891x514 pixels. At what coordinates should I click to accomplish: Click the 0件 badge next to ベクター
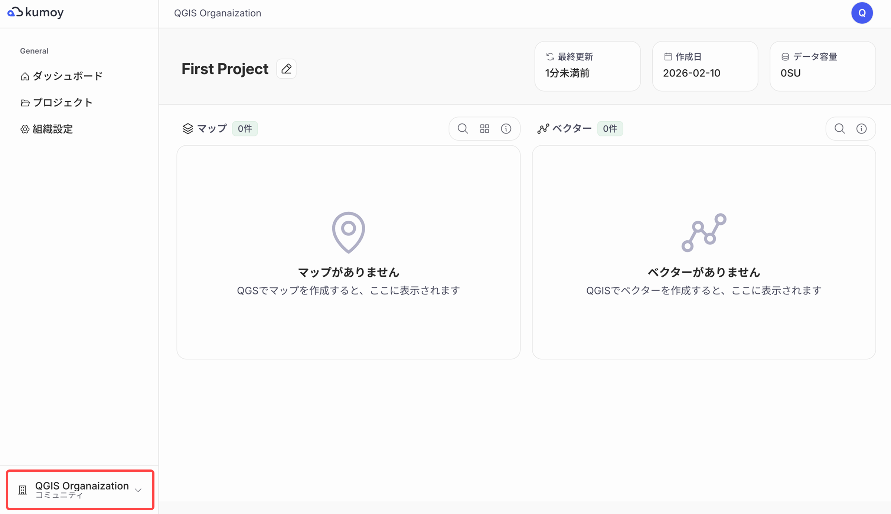pyautogui.click(x=610, y=129)
